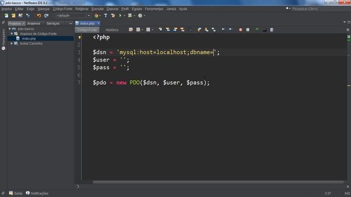Click the Open Project toolbar icon
Viewport: 351px width, 197px height.
(x=21, y=16)
